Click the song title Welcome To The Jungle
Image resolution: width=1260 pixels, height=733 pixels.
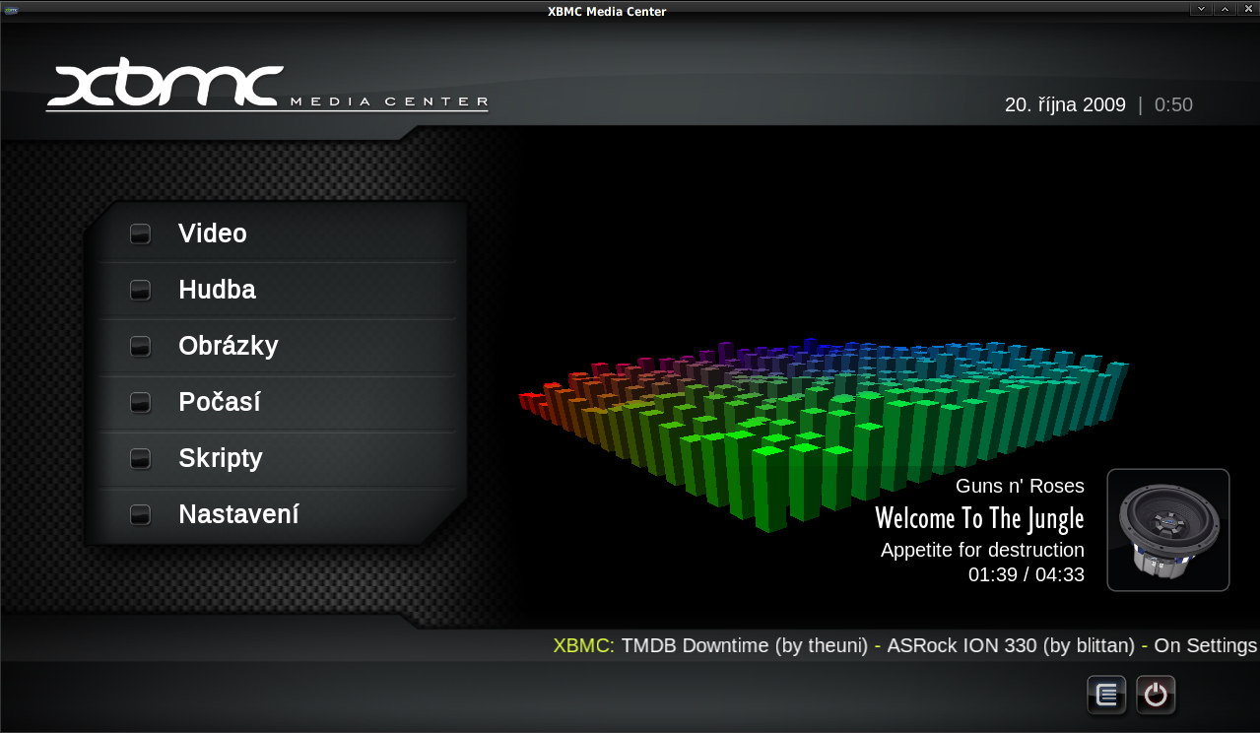click(979, 518)
